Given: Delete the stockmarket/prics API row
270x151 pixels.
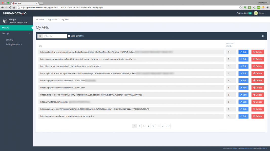Looking at the screenshot, I should click(258, 116).
